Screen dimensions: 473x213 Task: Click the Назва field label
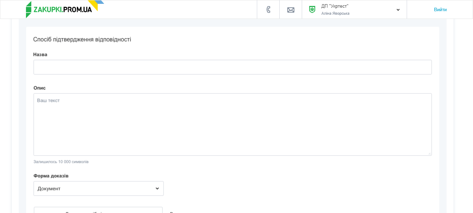[x=40, y=55]
